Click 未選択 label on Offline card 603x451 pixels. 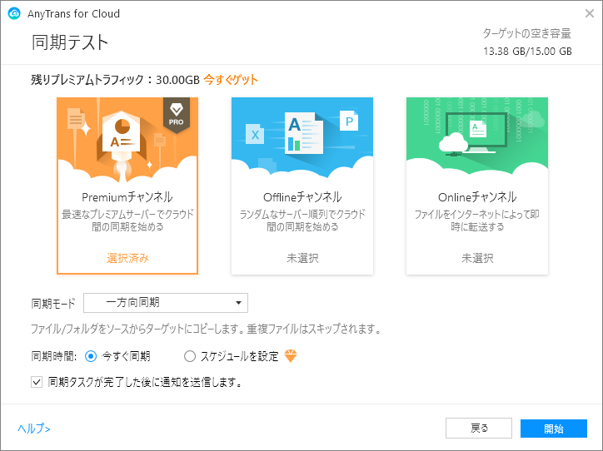coord(302,258)
